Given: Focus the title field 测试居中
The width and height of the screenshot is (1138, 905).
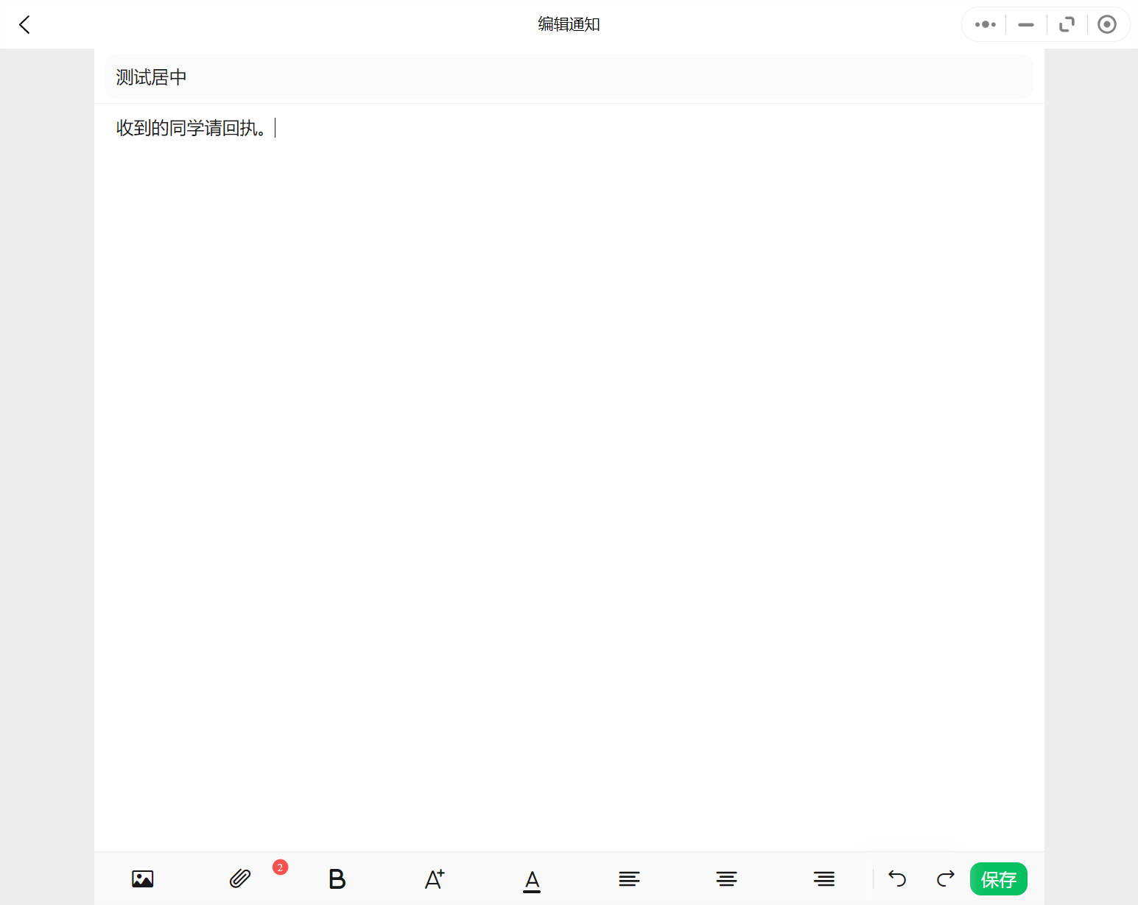Looking at the screenshot, I should click(569, 77).
